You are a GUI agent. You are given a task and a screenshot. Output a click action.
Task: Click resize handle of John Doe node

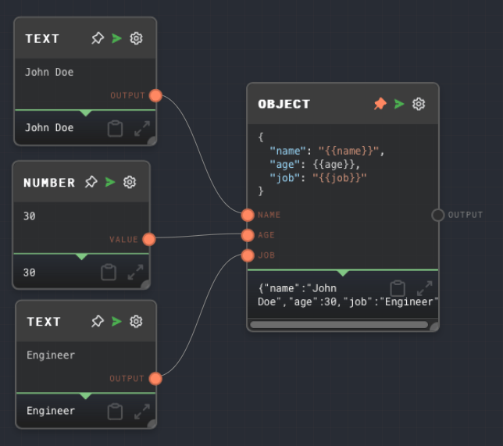point(152,141)
